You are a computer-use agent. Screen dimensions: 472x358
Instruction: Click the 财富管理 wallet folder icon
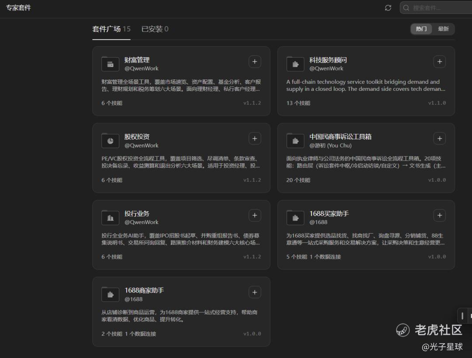point(111,64)
